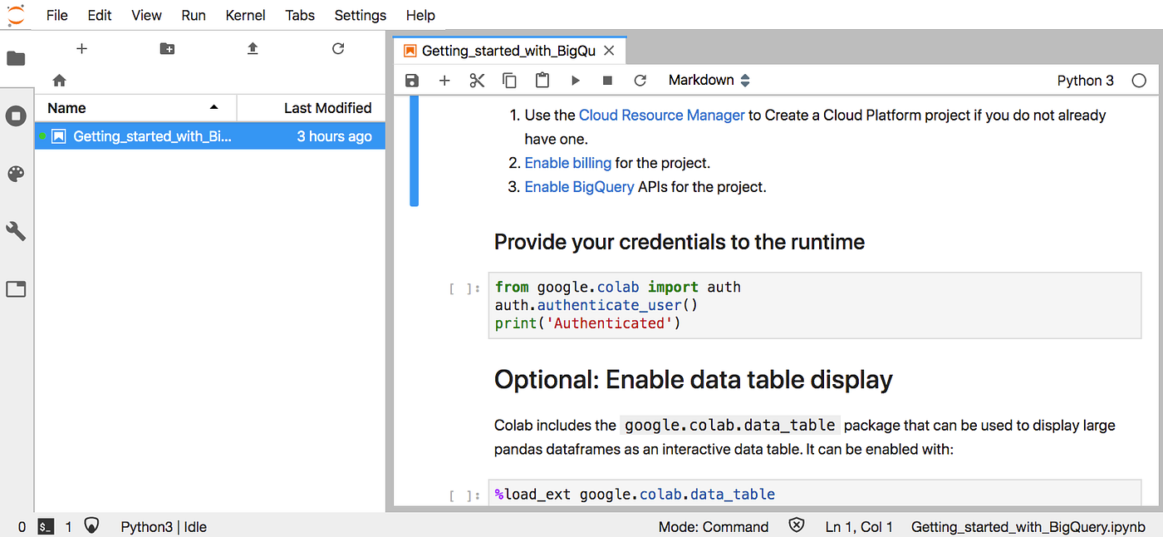This screenshot has height=537, width=1163.
Task: Open the Python 3 kernel selector
Action: click(x=1085, y=80)
